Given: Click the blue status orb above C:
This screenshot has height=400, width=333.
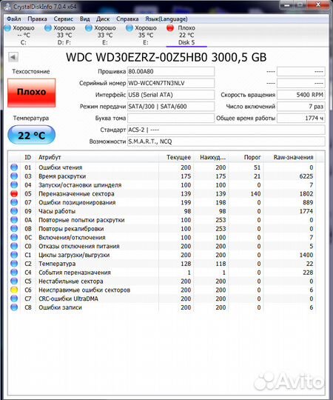Looking at the screenshot, I should 8,28.
